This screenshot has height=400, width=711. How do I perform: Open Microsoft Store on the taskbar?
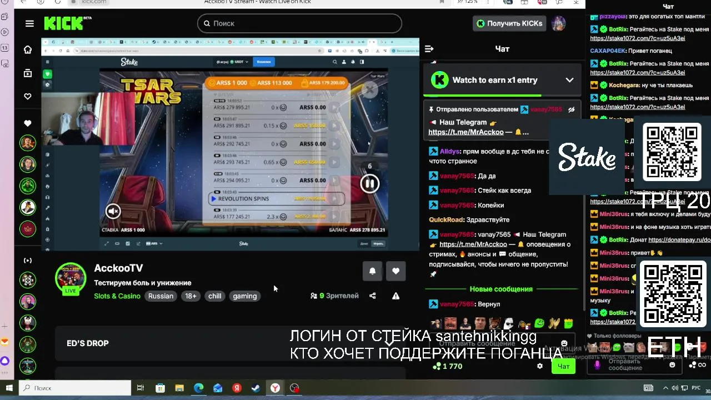coord(160,388)
